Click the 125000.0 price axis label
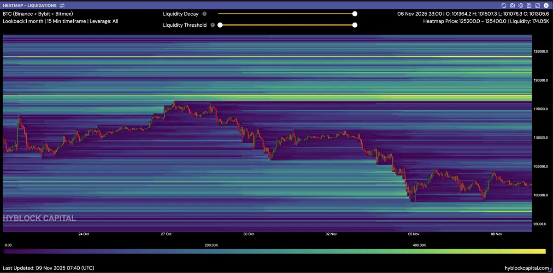553x273 pixels. tap(542, 51)
